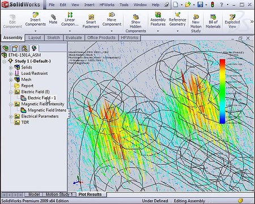Open the Help menu

coord(155,5)
